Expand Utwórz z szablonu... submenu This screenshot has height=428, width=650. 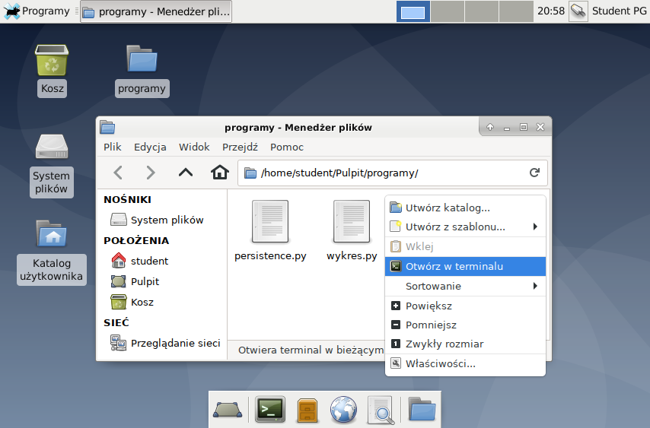pyautogui.click(x=465, y=227)
